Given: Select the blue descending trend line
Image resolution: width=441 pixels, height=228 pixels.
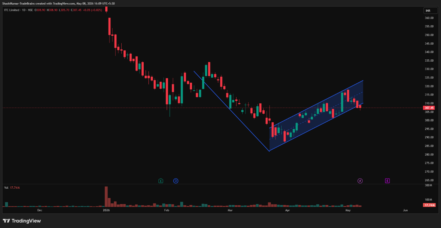Looking at the screenshot, I should [231, 111].
